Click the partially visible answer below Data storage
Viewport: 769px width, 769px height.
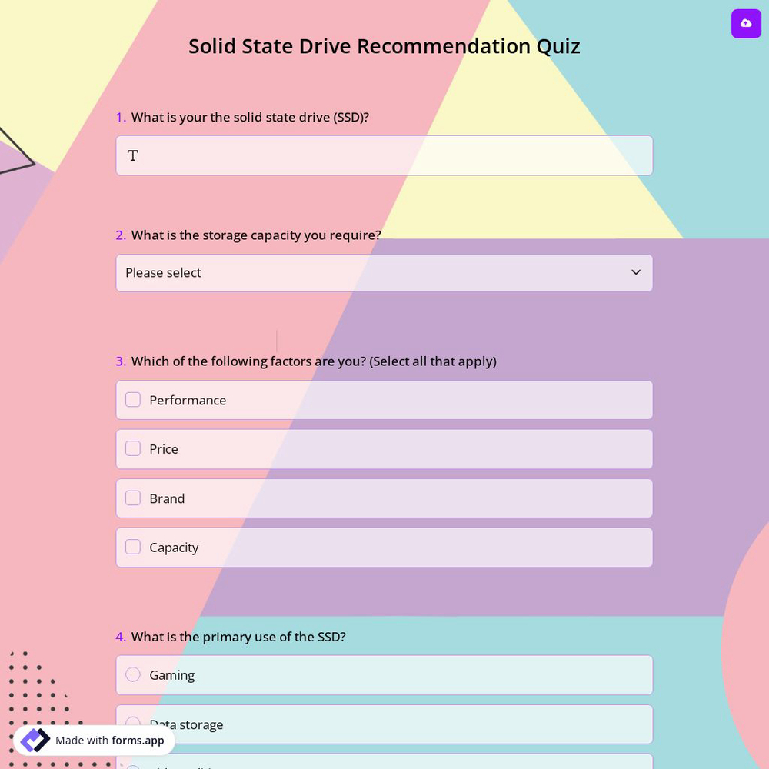coord(384,765)
